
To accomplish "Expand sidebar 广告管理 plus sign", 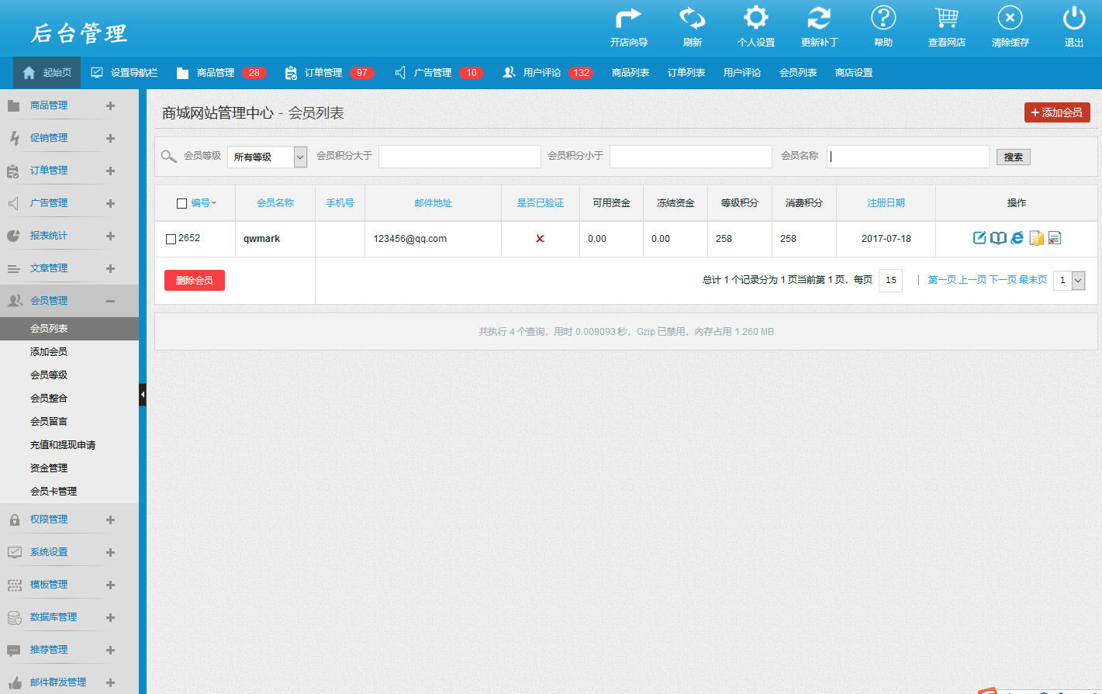I will click(x=110, y=203).
